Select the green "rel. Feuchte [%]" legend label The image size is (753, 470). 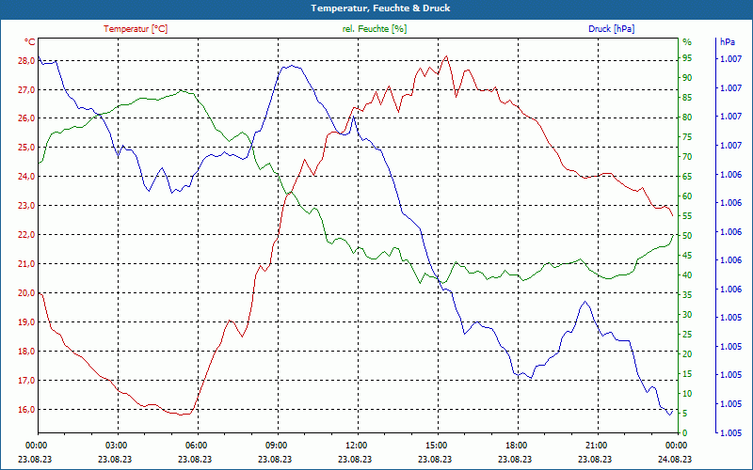[375, 29]
